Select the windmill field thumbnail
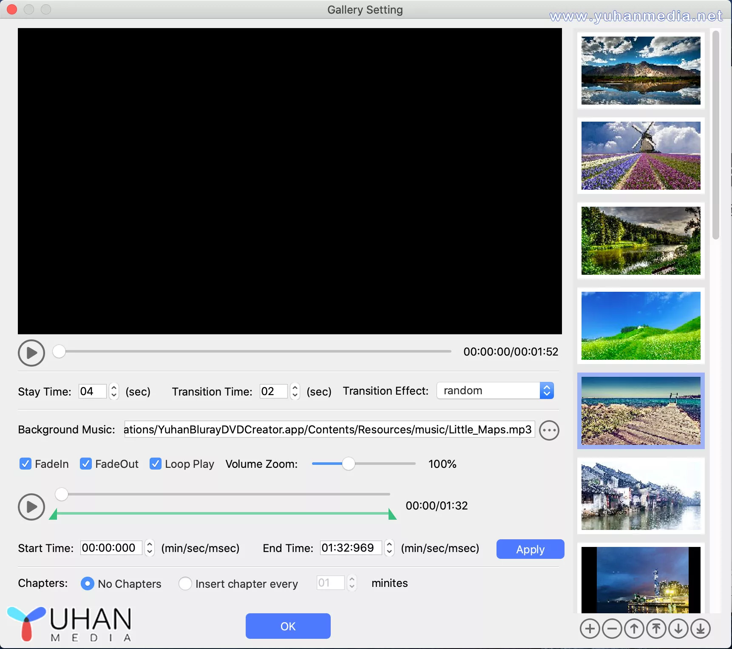 [640, 156]
